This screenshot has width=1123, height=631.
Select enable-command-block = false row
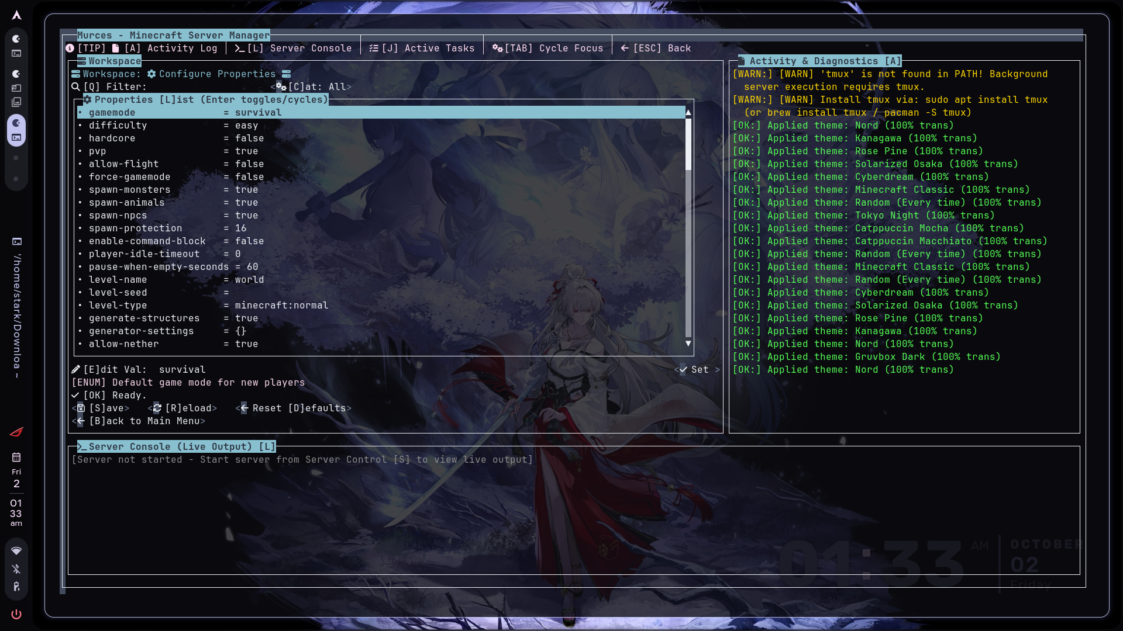[381, 241]
